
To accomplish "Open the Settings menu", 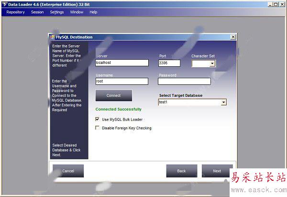I will [x=57, y=12].
